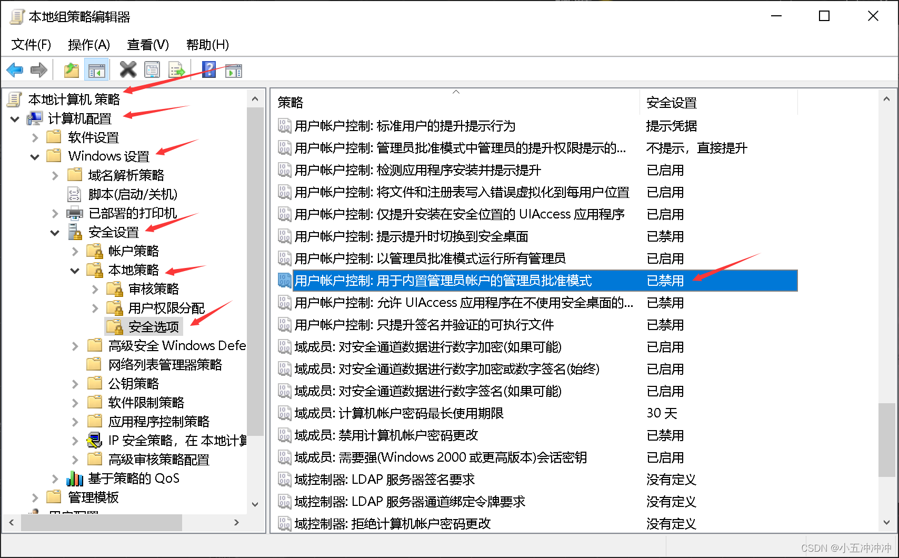Click the policy list vertical scrollbar thumb
This screenshot has width=899, height=558.
[886, 440]
